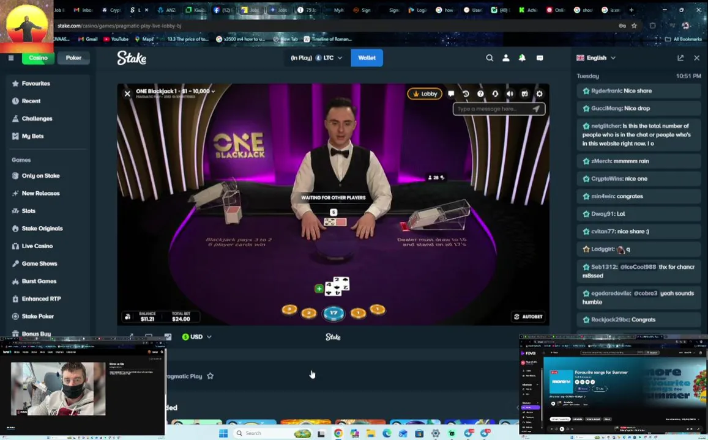Viewport: 708px width, 440px height.
Task: Open the game settings gear
Action: [x=540, y=94]
